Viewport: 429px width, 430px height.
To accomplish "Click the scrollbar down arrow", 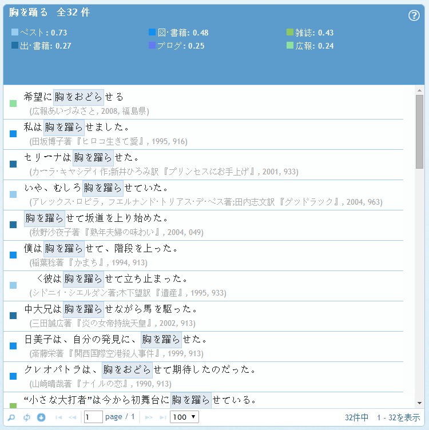I will pyautogui.click(x=419, y=403).
